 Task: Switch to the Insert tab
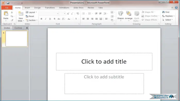pos(27,8)
